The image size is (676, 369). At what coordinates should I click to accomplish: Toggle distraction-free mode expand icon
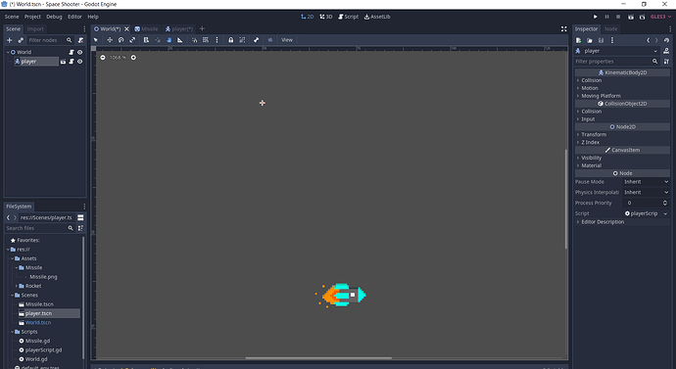coord(563,28)
